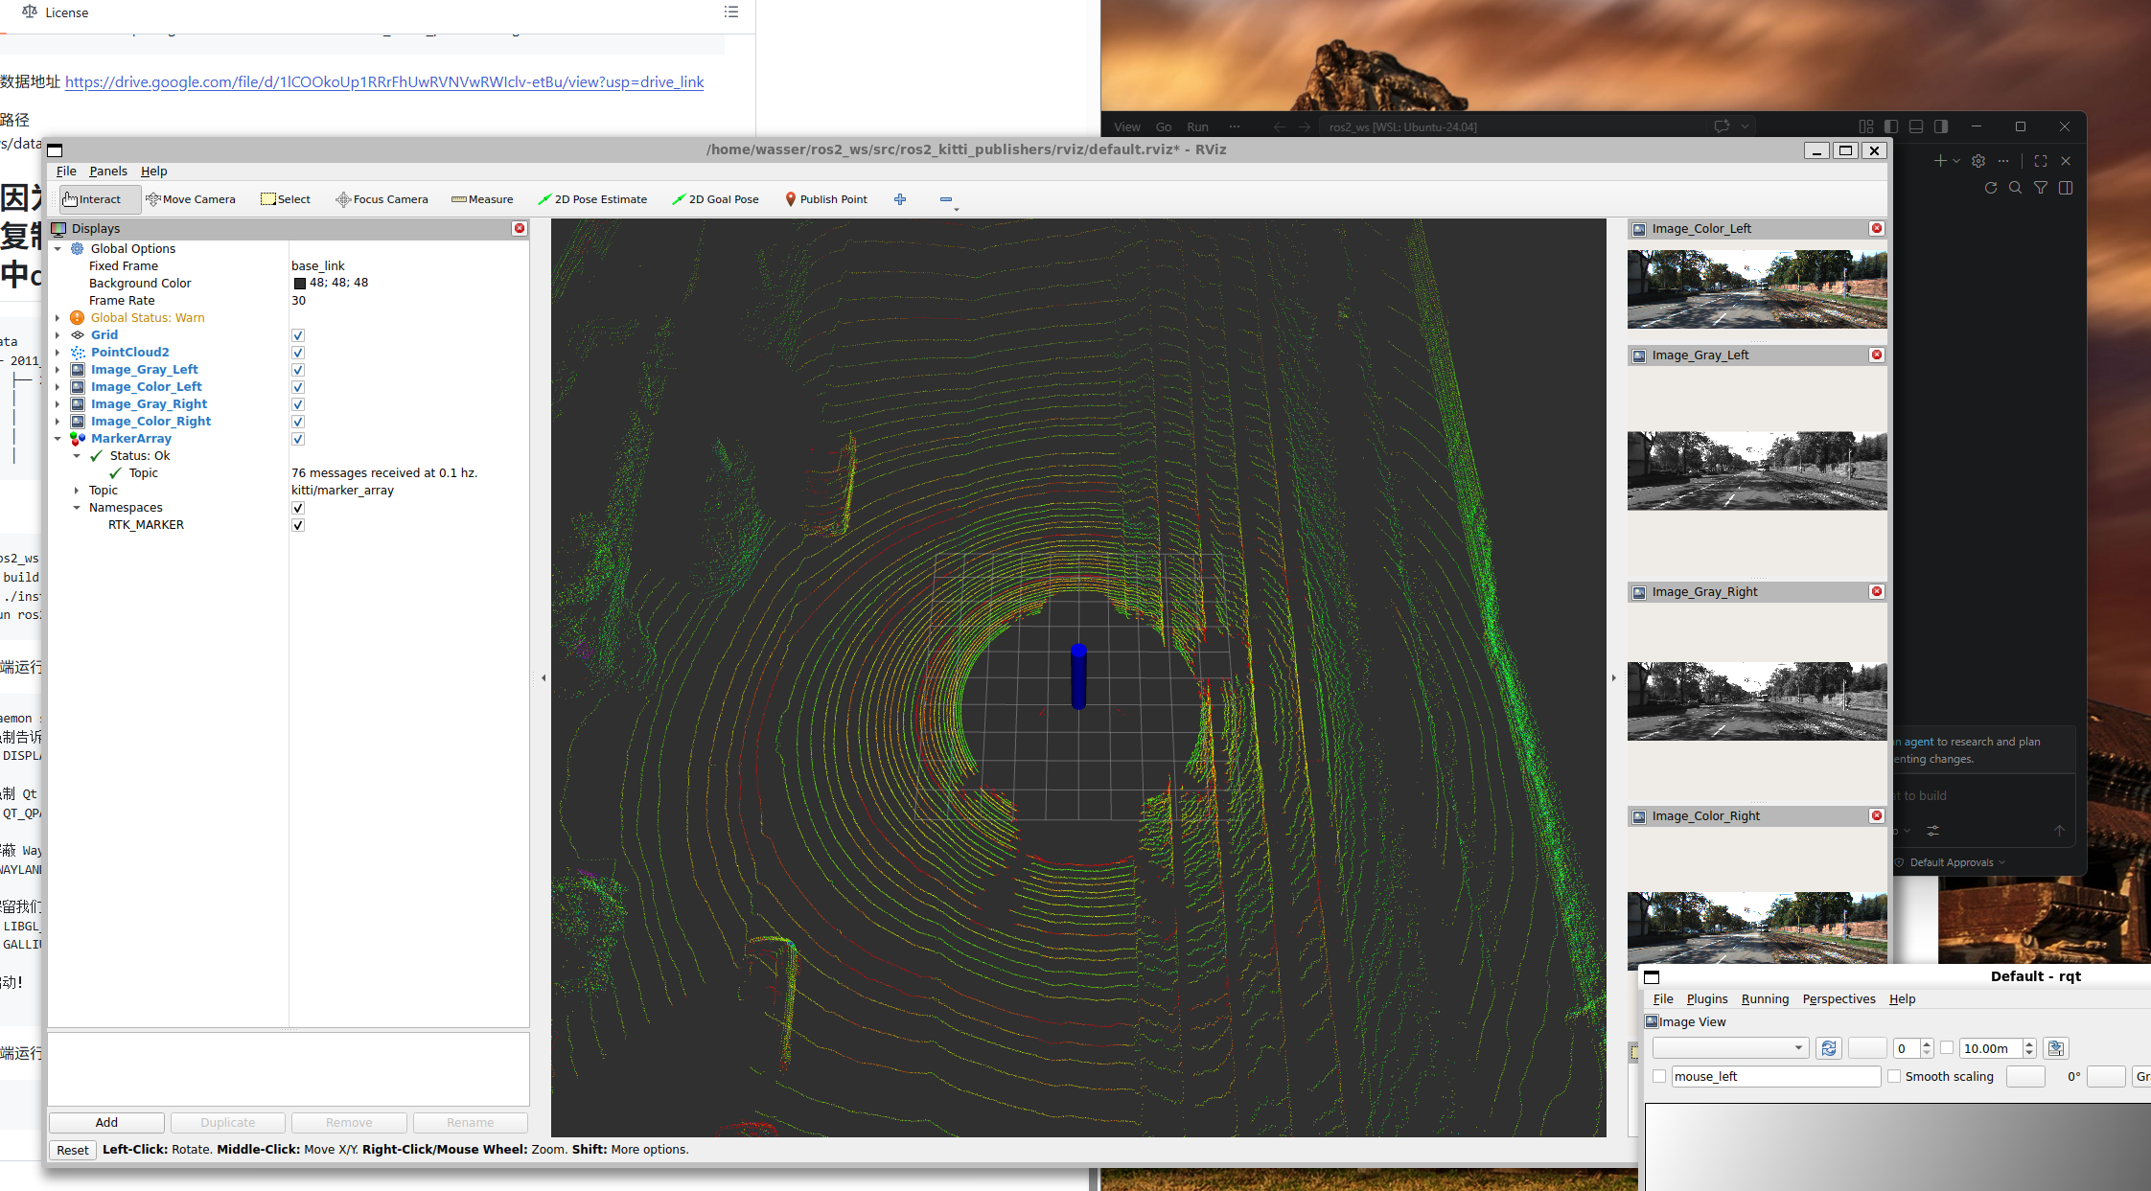Screen dimensions: 2151x1191
Task: Maximize the VS Code chat panel
Action: pyautogui.click(x=2041, y=161)
